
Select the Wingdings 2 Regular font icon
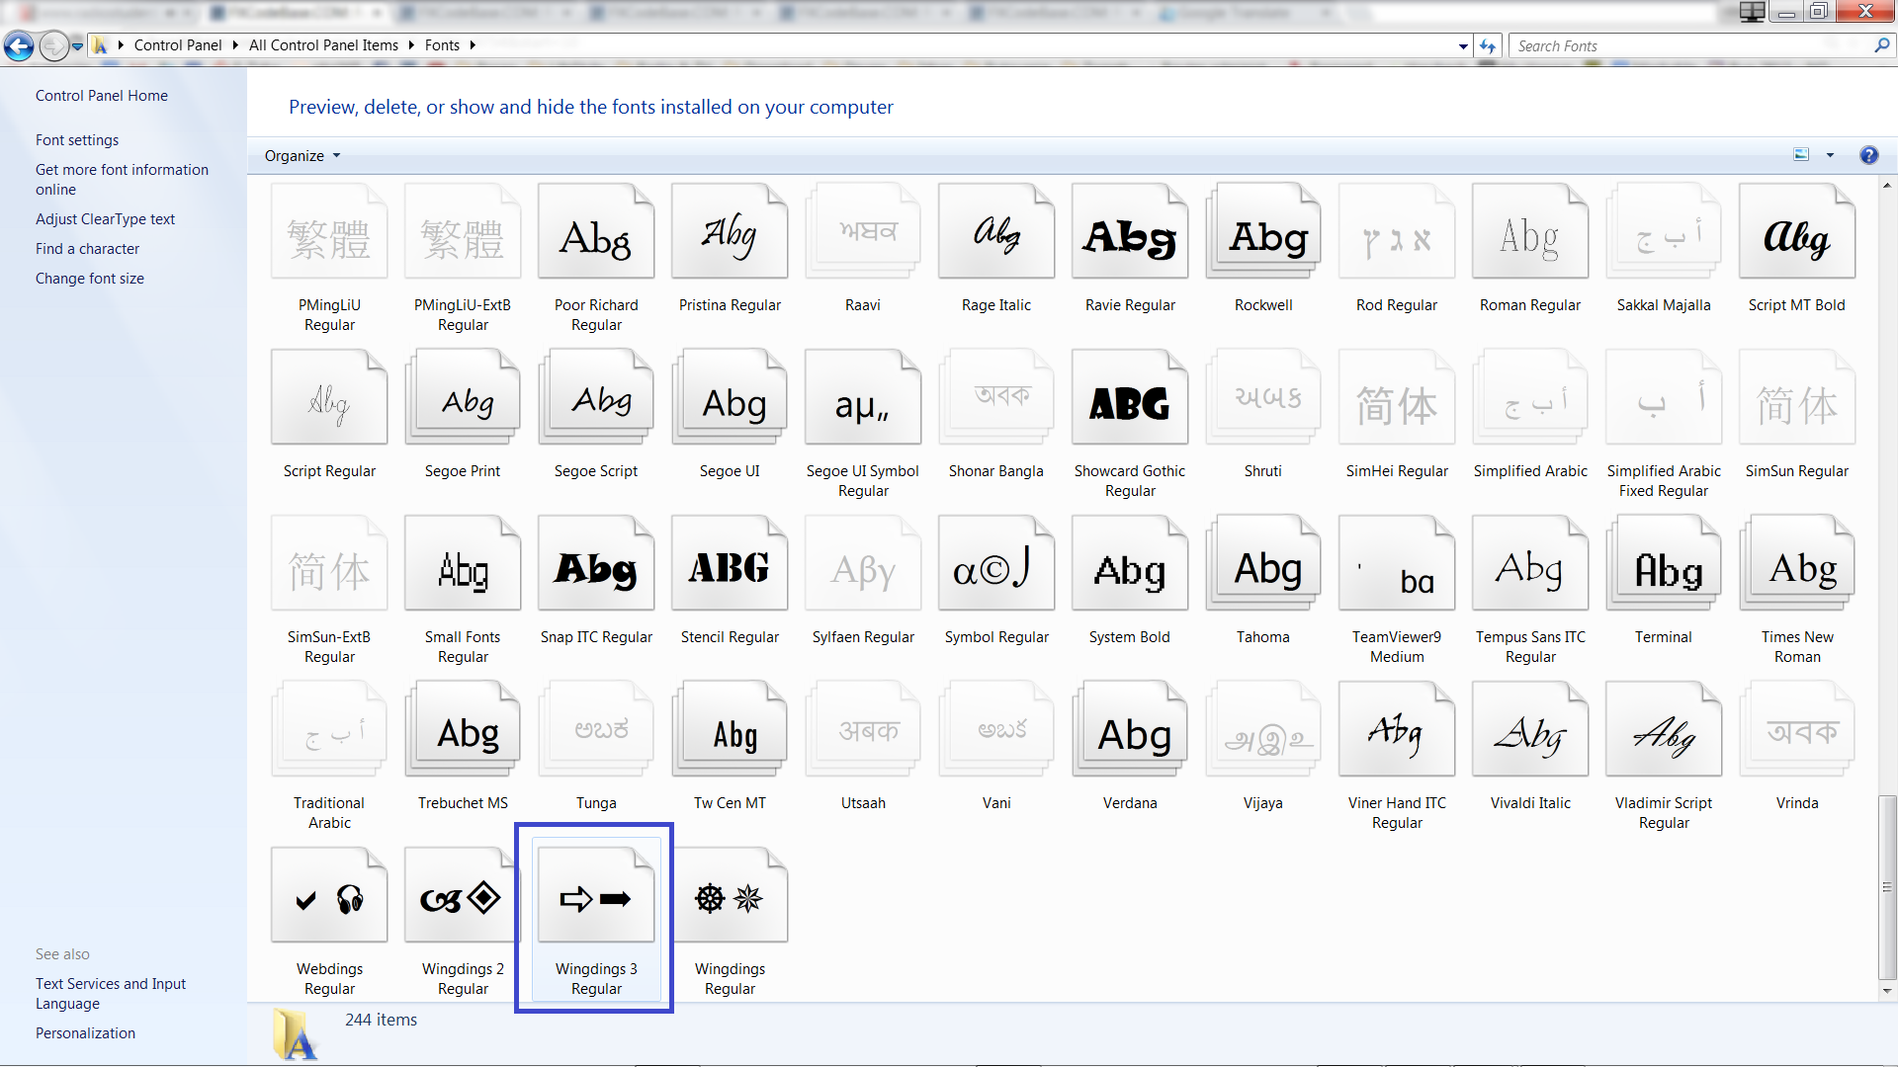[x=463, y=894]
